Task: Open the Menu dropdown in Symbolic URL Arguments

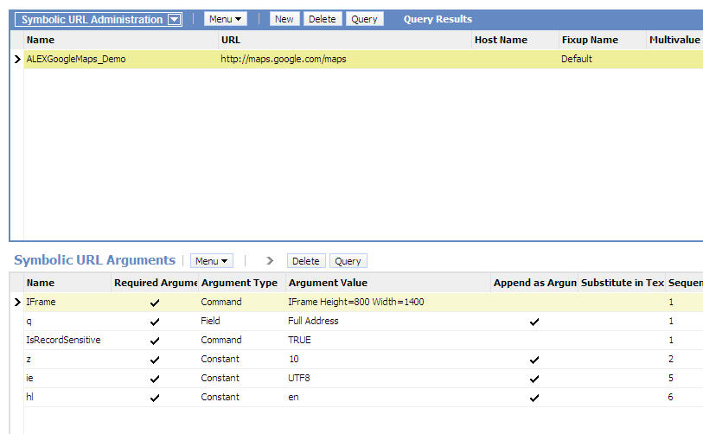Action: pos(212,261)
